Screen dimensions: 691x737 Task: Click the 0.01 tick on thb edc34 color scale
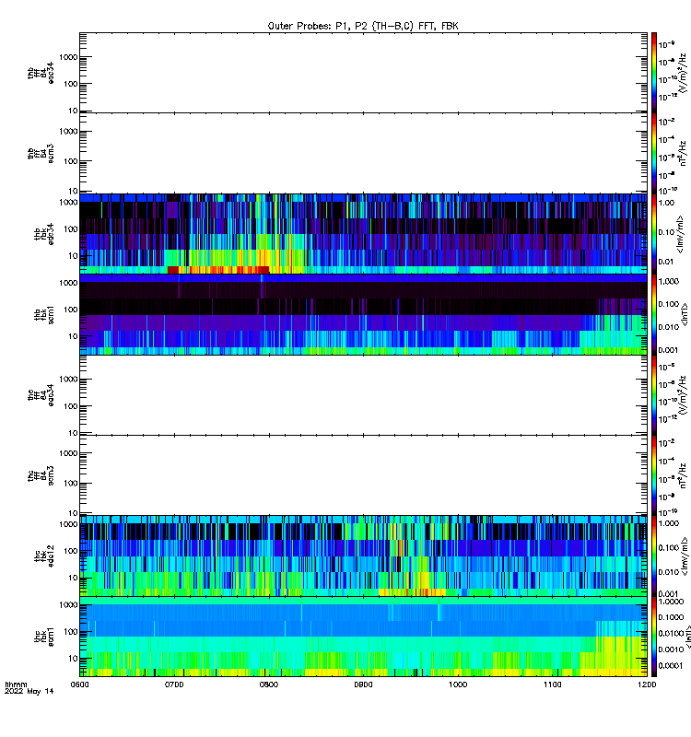click(x=666, y=262)
